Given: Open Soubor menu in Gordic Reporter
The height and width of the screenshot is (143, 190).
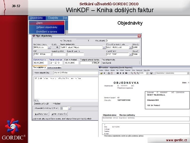Looking at the screenshot, I should click(x=101, y=70).
